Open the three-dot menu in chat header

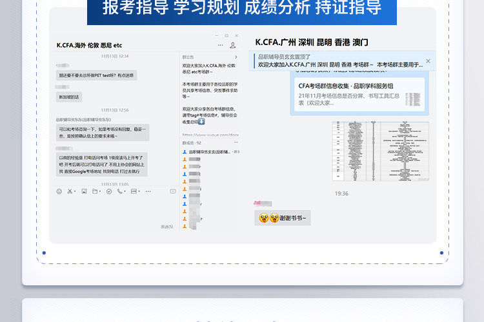click(221, 46)
